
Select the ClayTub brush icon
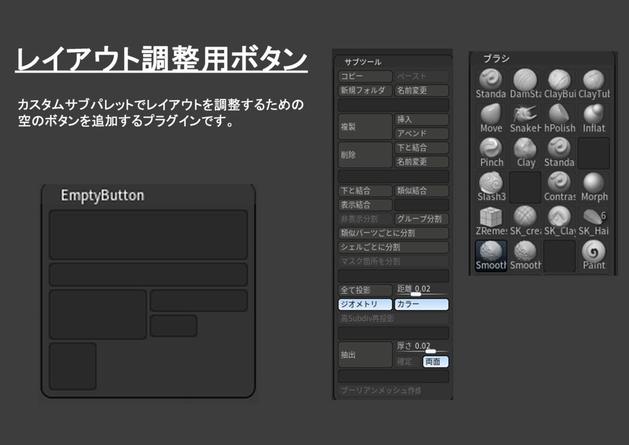(594, 84)
